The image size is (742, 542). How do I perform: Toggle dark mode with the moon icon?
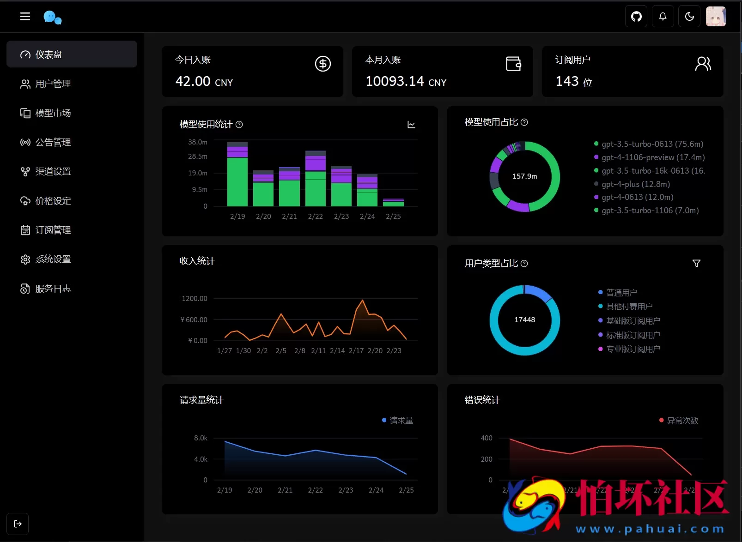(689, 17)
